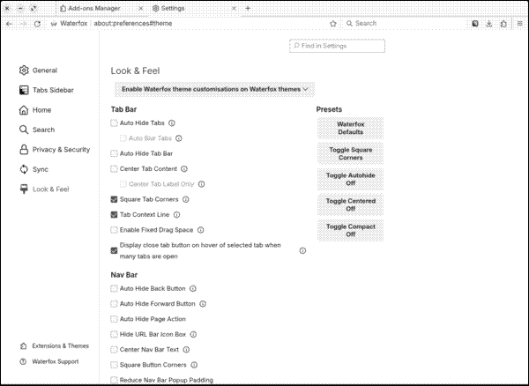The image size is (529, 386).
Task: Show info for Display close tab button option
Action: pyautogui.click(x=302, y=250)
